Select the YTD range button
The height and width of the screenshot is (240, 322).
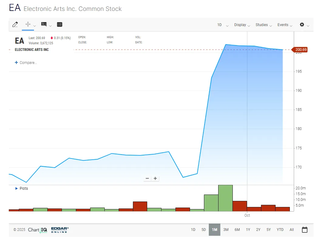click(x=280, y=229)
